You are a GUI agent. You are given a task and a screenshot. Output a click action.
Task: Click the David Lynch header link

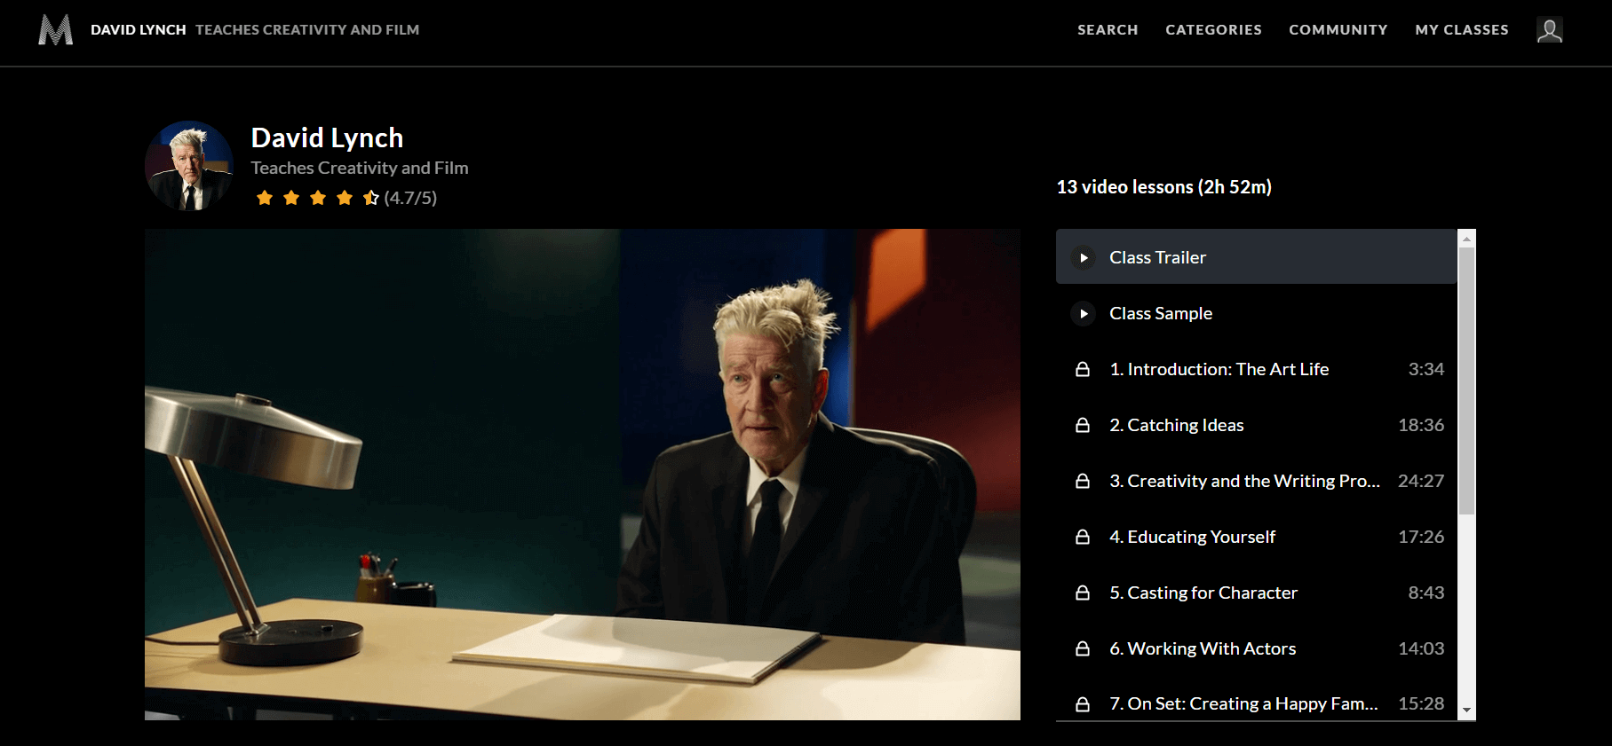click(139, 30)
